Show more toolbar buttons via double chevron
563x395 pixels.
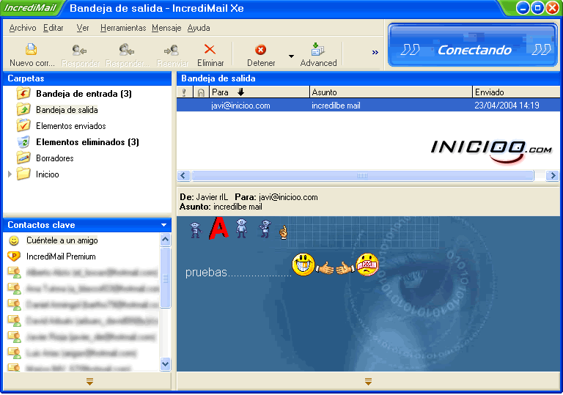coord(375,53)
